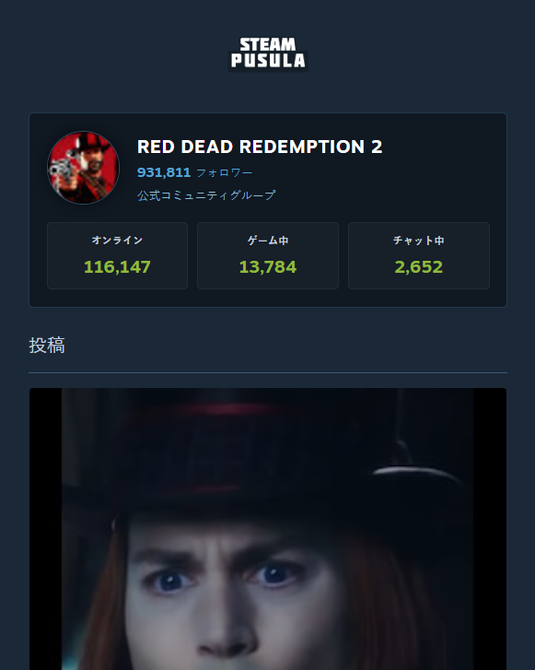This screenshot has width=535, height=670.
Task: Click the 投稿 section heading
Action: [x=47, y=346]
